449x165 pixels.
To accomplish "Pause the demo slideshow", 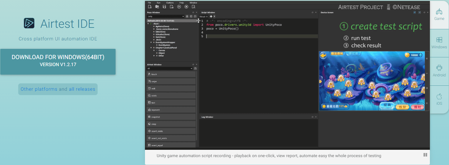I will point(425,155).
